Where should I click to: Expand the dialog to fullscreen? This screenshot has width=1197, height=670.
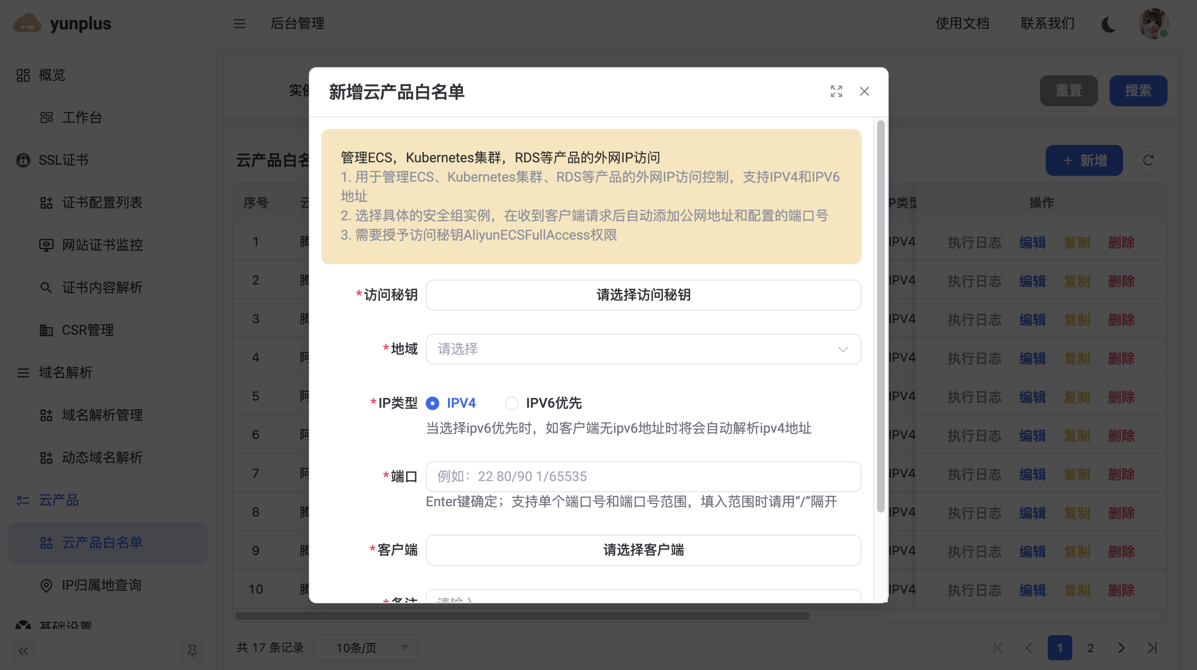(836, 91)
